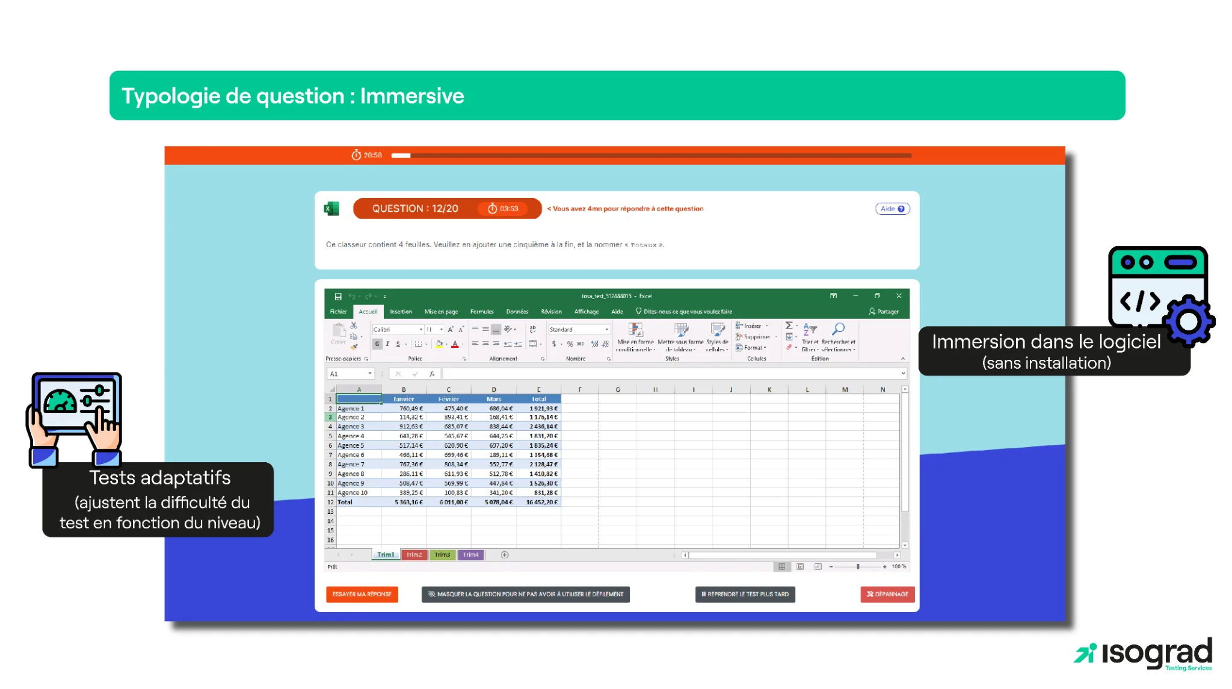Click the DÉPANNAGE button

pyautogui.click(x=887, y=595)
